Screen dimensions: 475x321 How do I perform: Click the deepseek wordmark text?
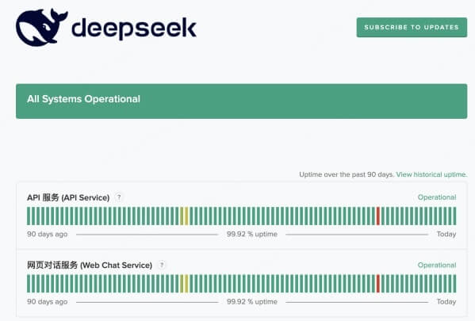[134, 29]
